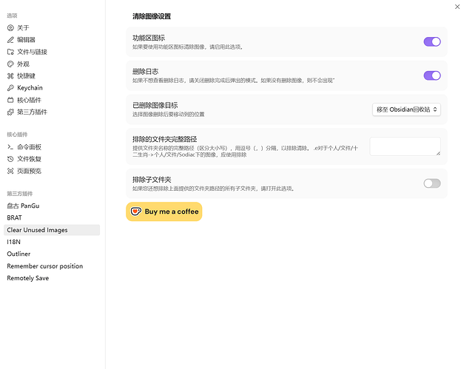461x369 pixels.
Task: Disable the 功能区图标 toggle
Action: (x=432, y=41)
